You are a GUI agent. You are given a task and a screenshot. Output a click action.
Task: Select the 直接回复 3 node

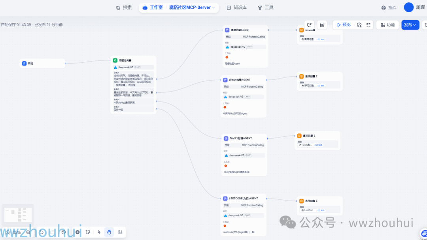pyautogui.click(x=317, y=141)
